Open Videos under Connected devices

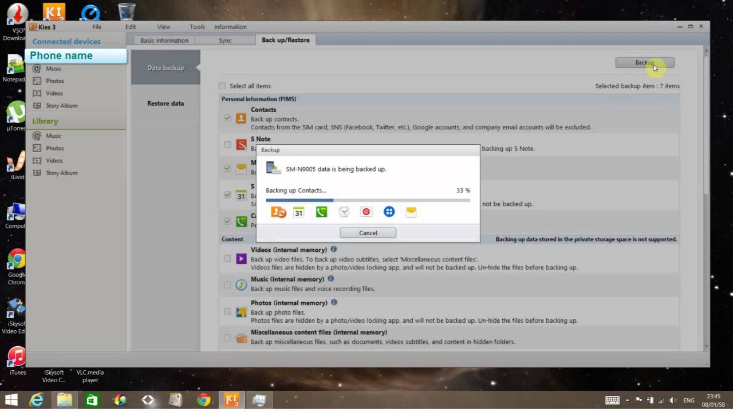54,93
